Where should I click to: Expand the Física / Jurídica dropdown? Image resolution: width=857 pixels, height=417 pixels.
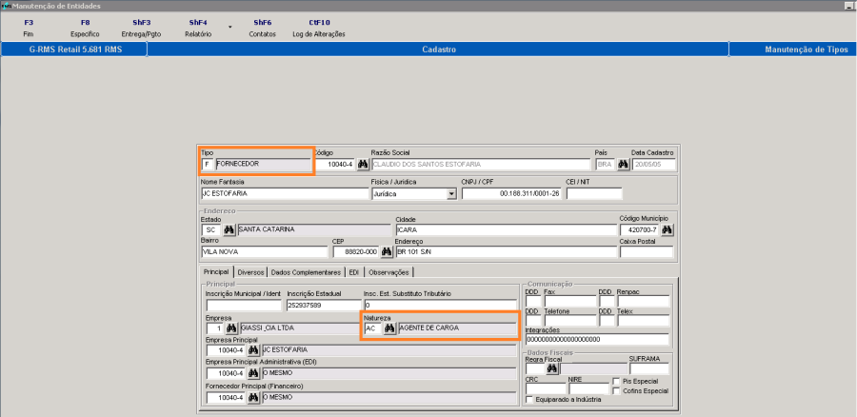pos(451,193)
